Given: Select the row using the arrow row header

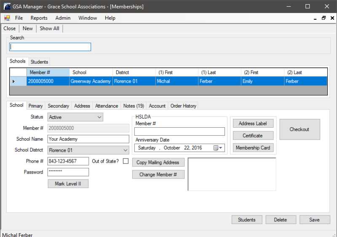Looking at the screenshot, I should (13, 81).
